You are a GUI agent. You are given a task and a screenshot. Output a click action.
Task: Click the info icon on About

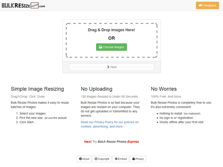(x=80, y=159)
